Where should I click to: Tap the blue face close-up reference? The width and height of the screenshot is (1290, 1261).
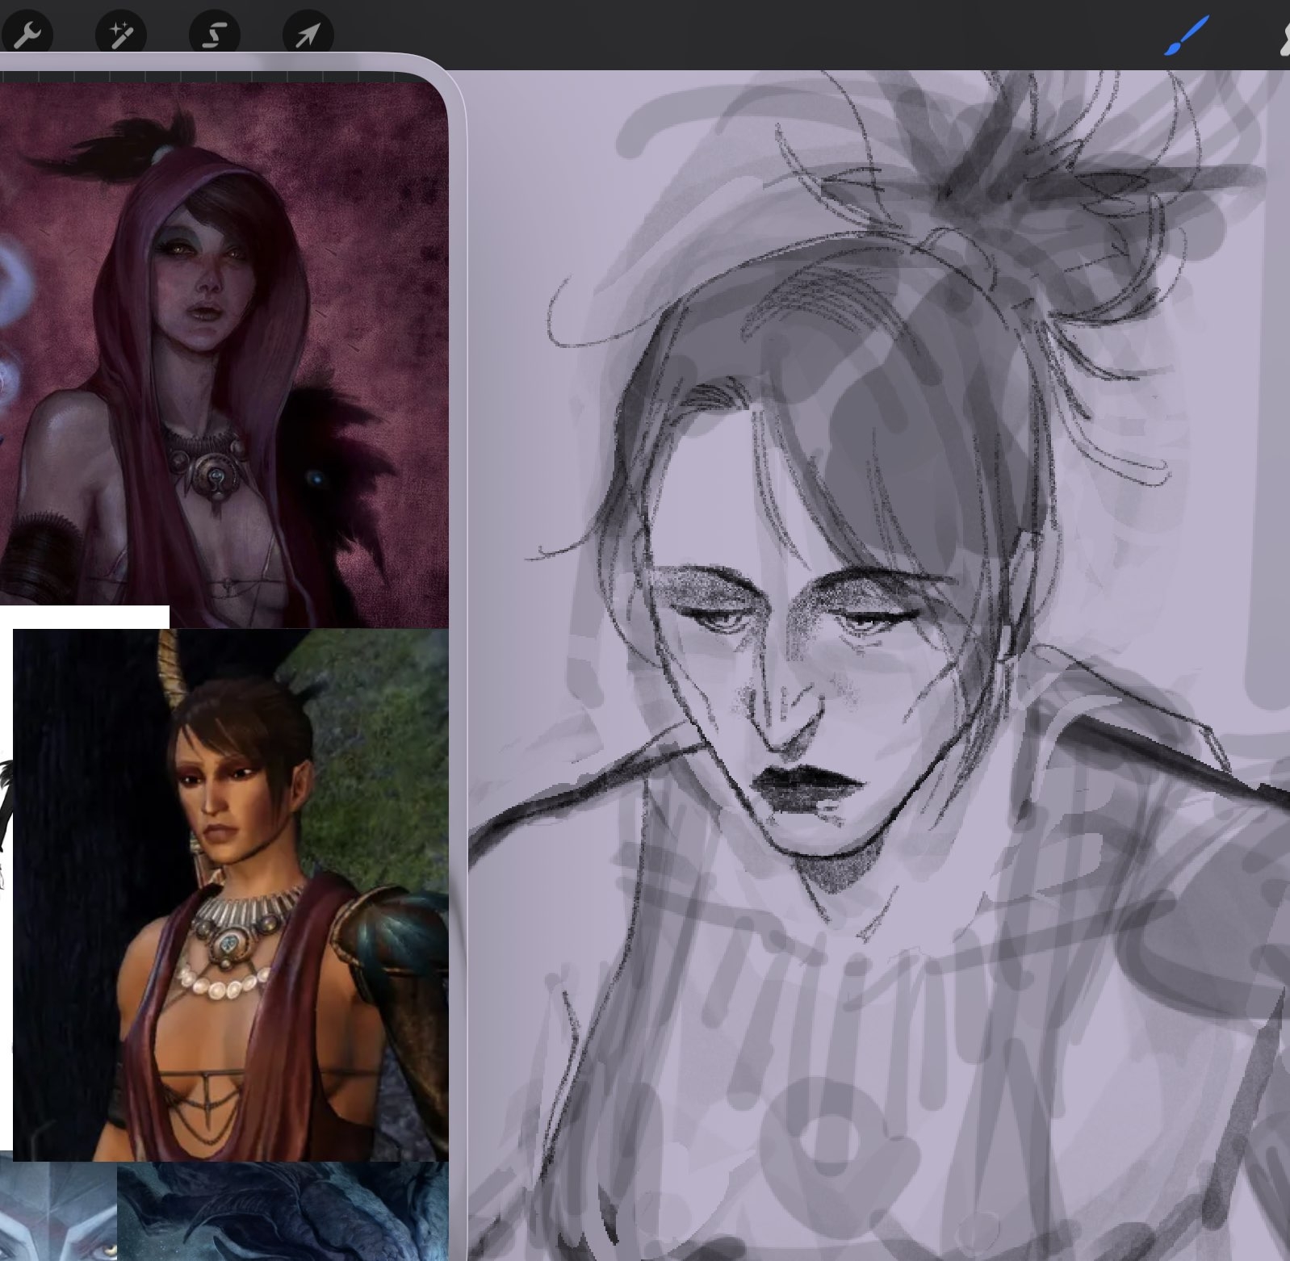click(57, 1211)
